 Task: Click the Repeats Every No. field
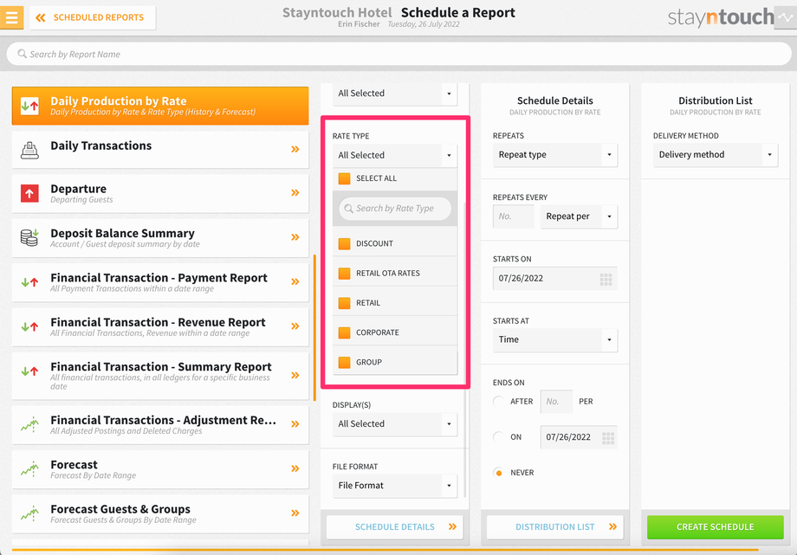click(514, 216)
